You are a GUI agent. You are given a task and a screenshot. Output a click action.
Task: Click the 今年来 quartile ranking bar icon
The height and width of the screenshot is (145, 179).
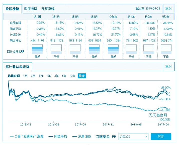click(x=113, y=49)
